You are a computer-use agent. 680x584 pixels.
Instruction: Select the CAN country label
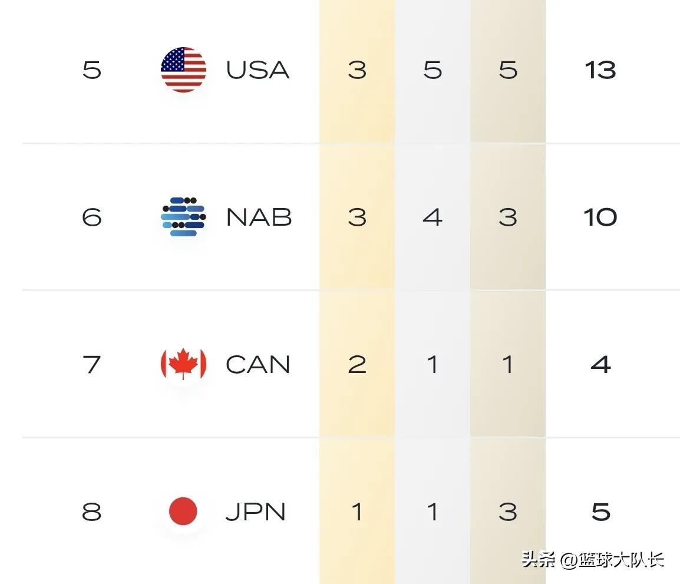click(258, 365)
